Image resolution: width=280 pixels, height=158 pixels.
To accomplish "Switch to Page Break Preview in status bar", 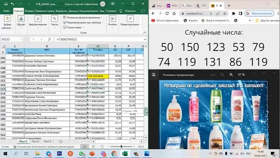I will [x=102, y=147].
